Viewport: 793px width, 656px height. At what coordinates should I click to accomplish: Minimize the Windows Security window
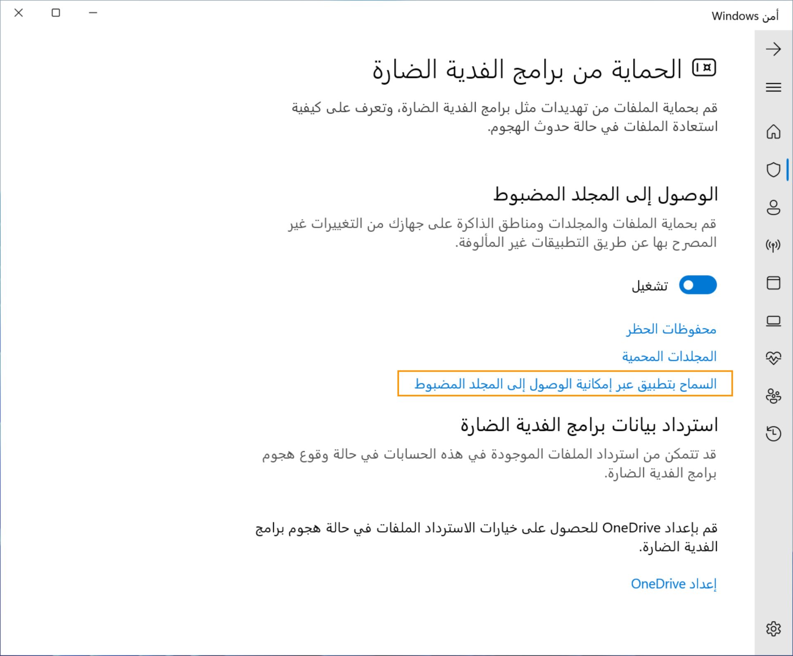pos(93,13)
